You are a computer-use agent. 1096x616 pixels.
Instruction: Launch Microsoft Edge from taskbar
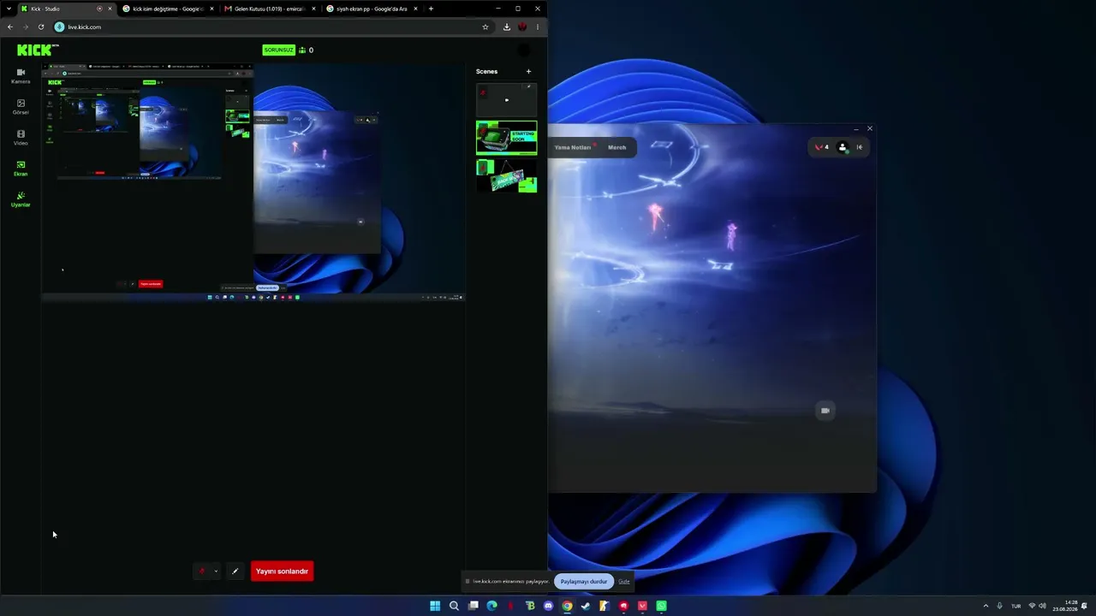point(491,606)
